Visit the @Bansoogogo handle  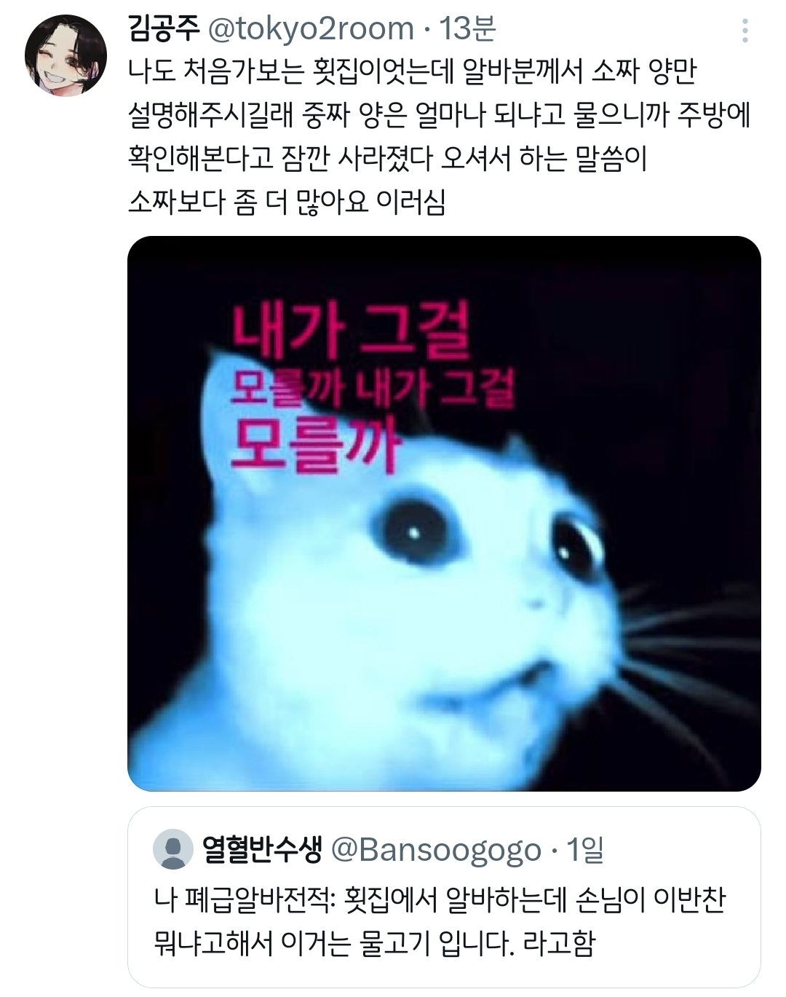[x=436, y=850]
